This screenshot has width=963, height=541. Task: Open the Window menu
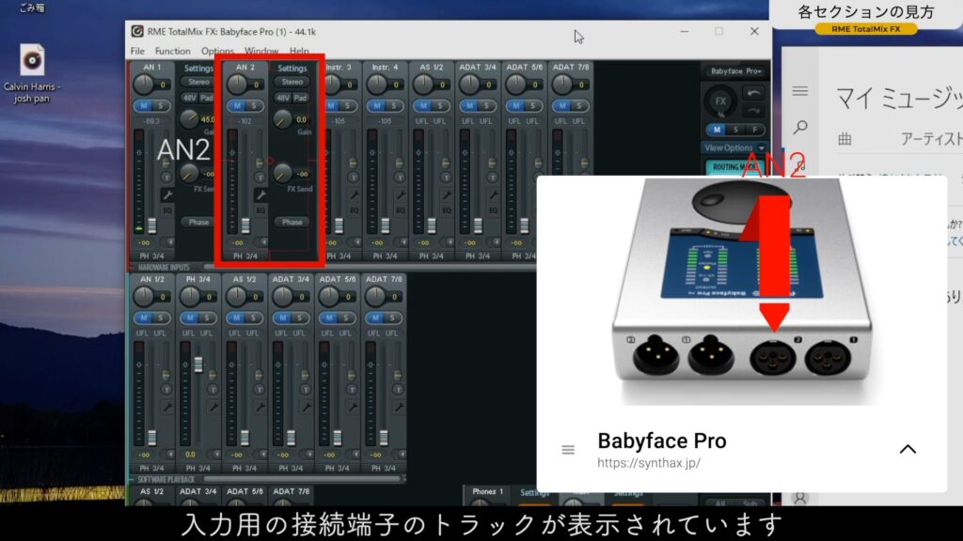click(261, 51)
